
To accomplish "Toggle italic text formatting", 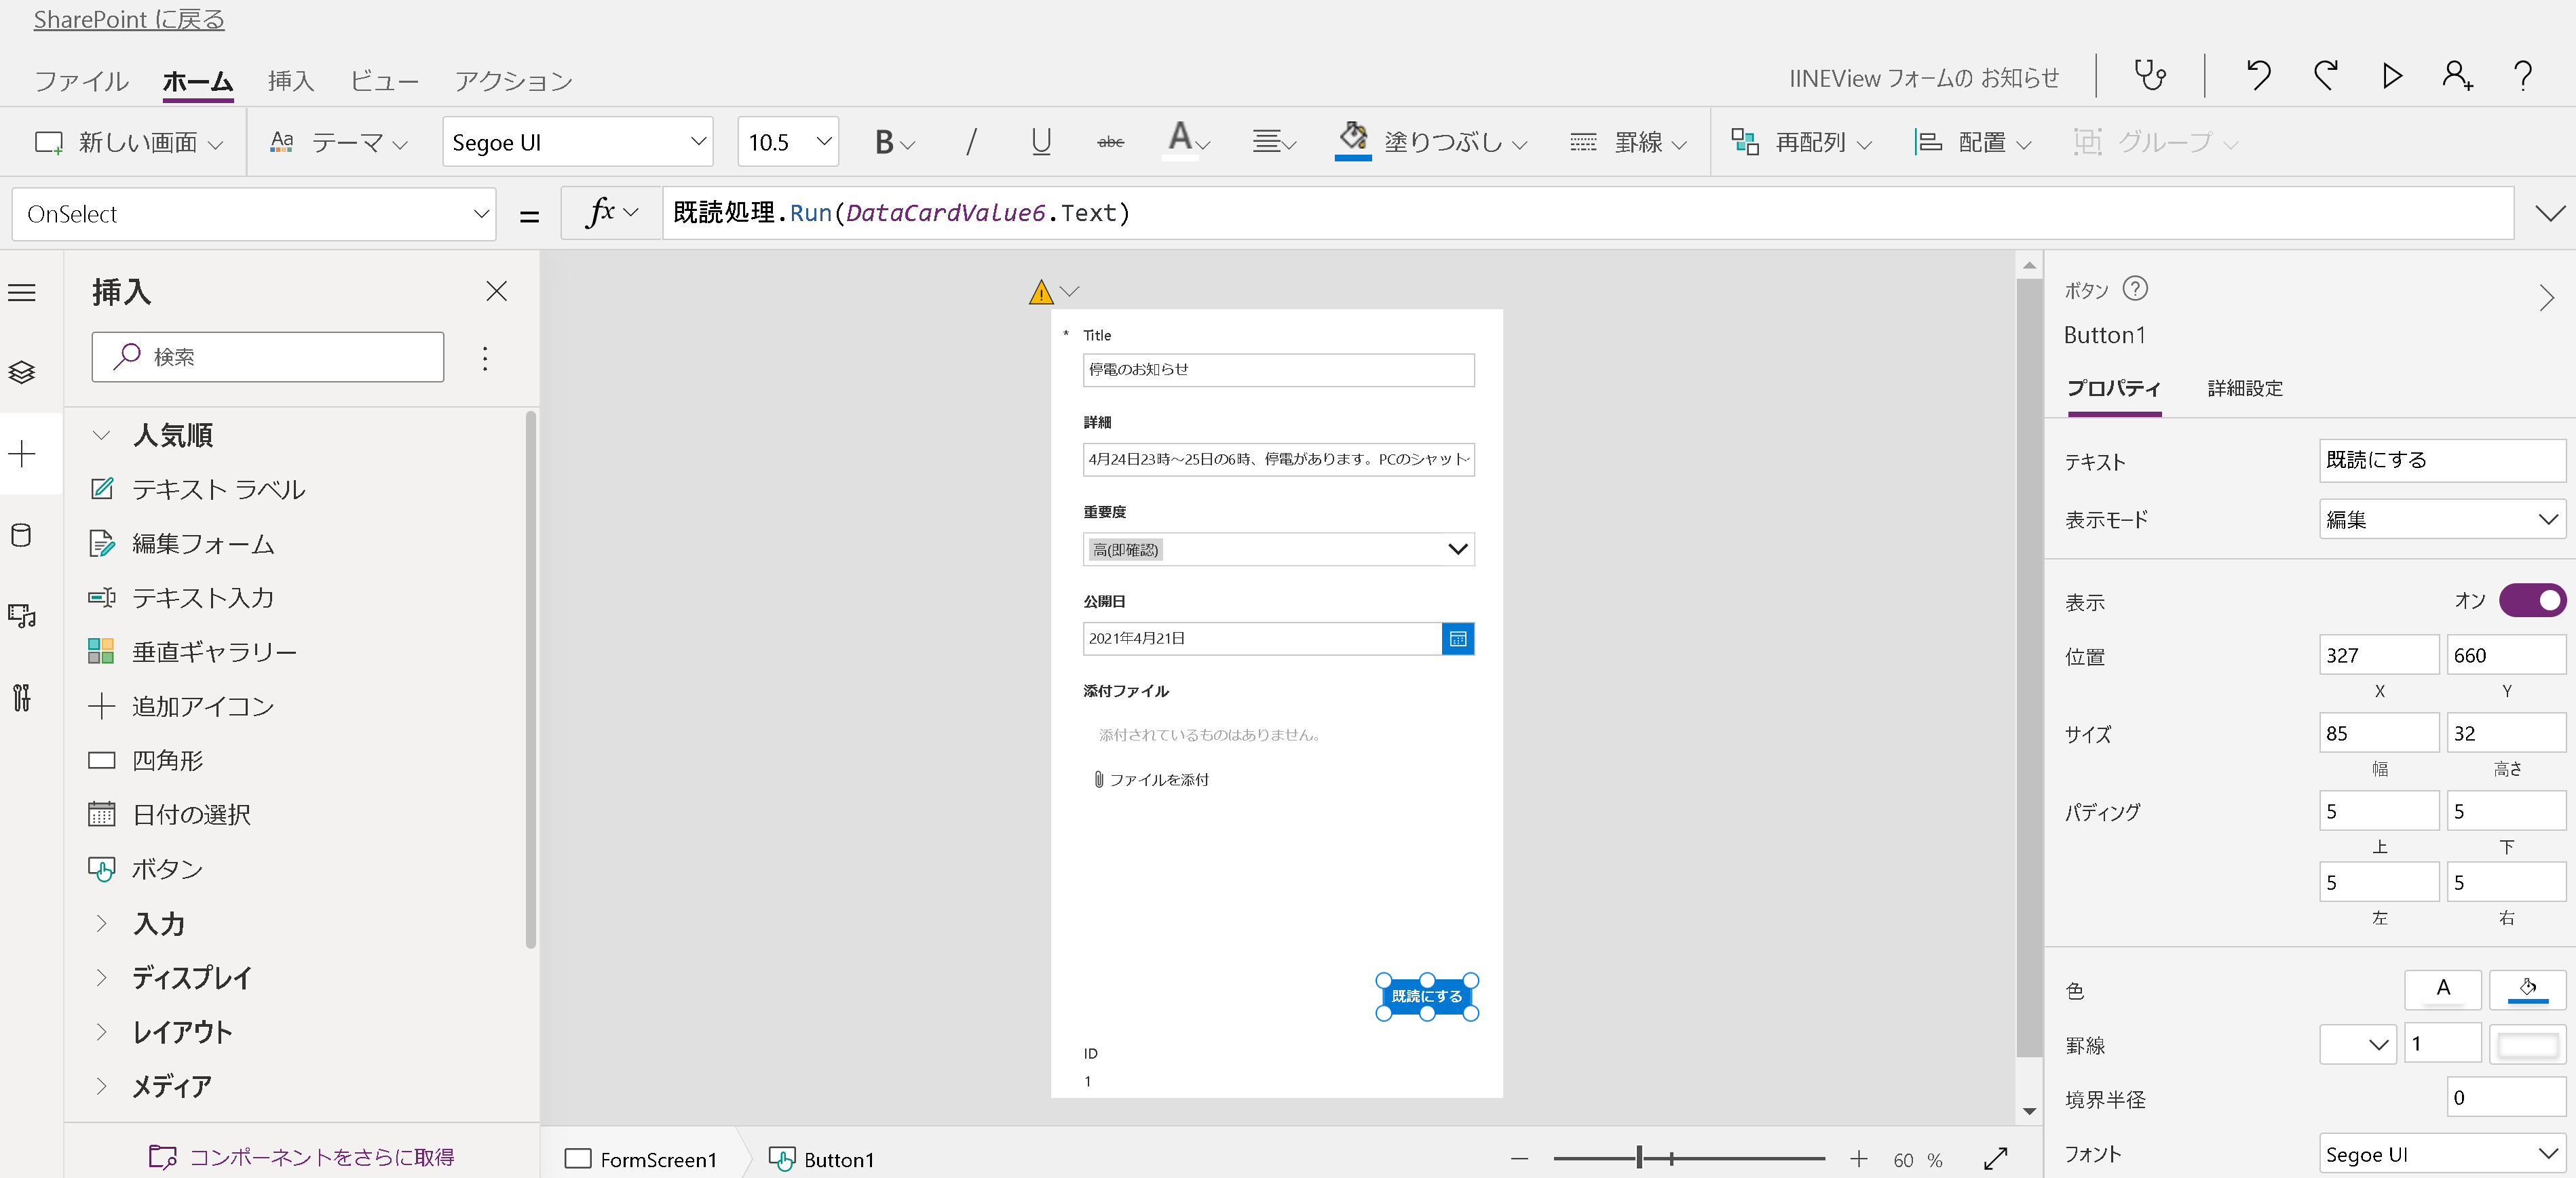I will click(970, 142).
